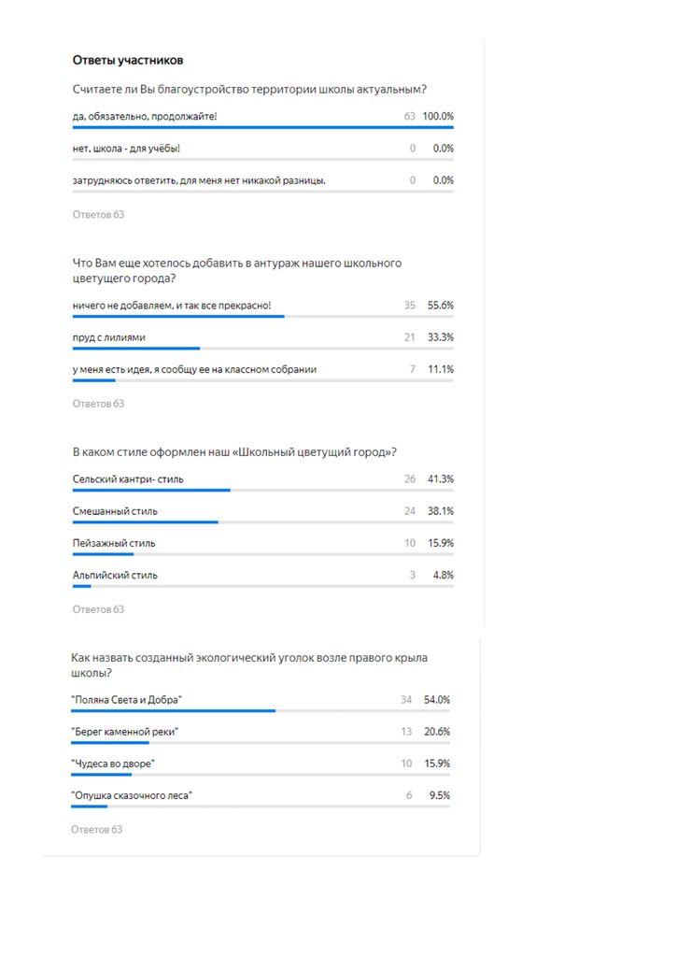Click the "пруд с лилиями" progress bar
Viewport: 677px width, 957px height.
click(x=136, y=349)
